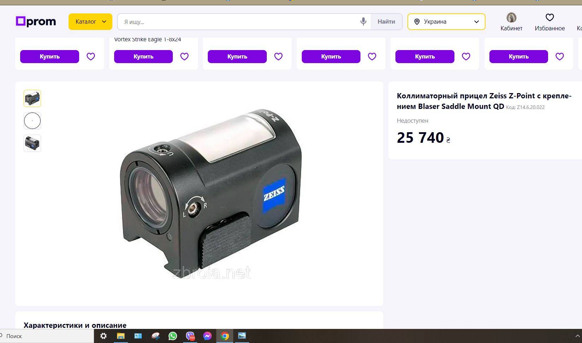
Task: Open File Explorer from taskbar
Action: point(120,336)
